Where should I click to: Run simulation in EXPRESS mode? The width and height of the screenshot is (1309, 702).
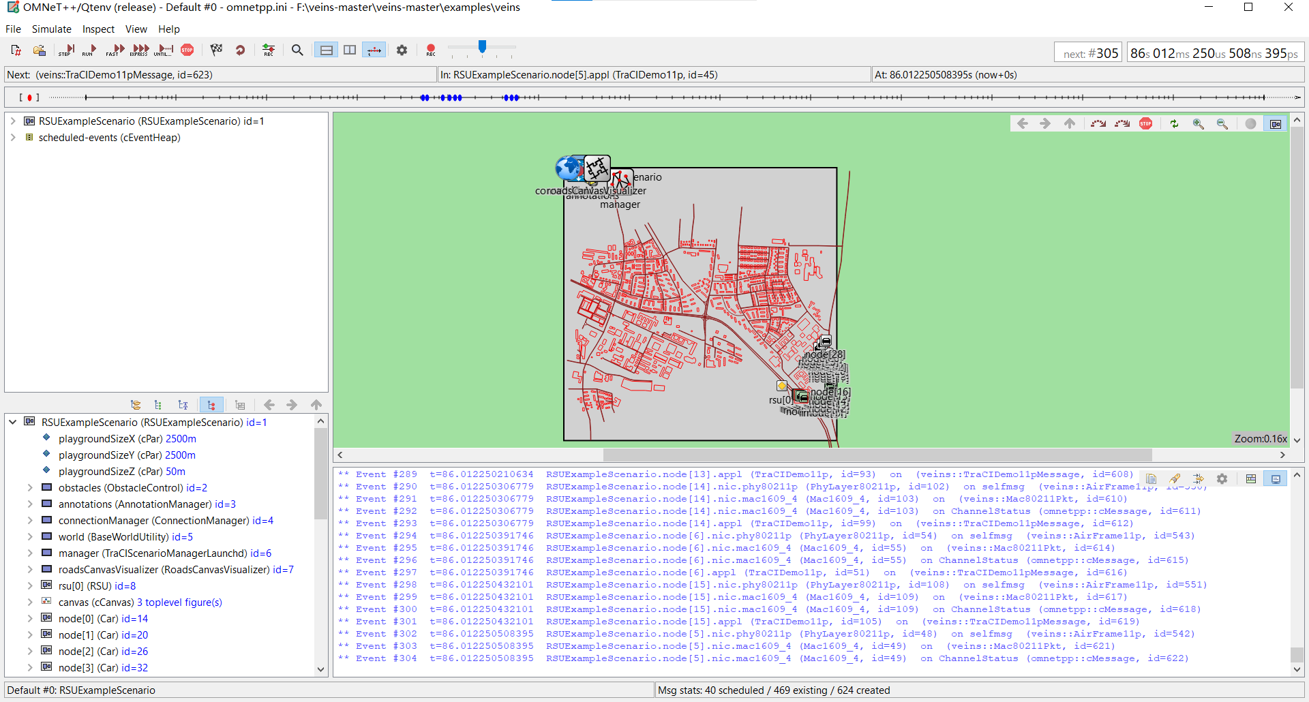pos(140,50)
